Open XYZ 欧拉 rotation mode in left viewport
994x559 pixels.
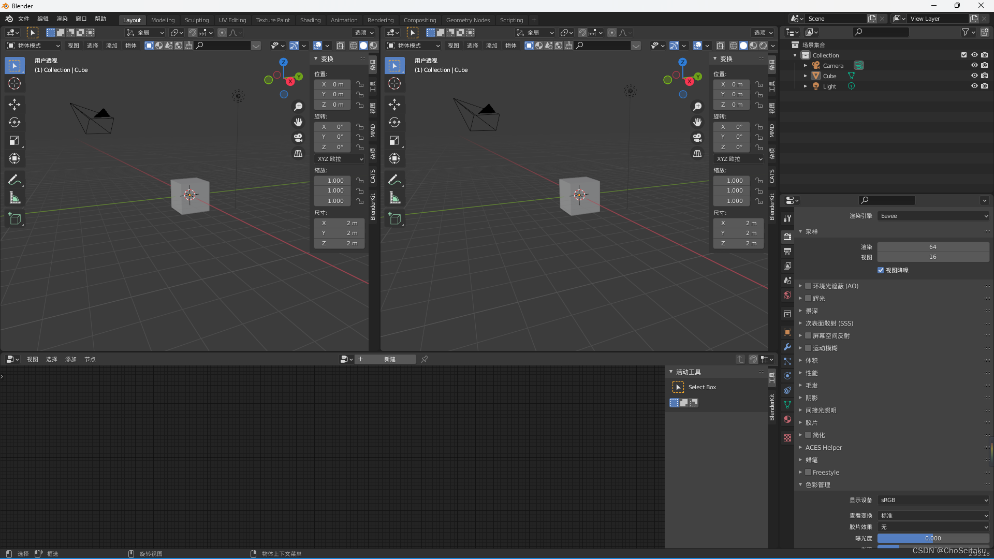[340, 159]
